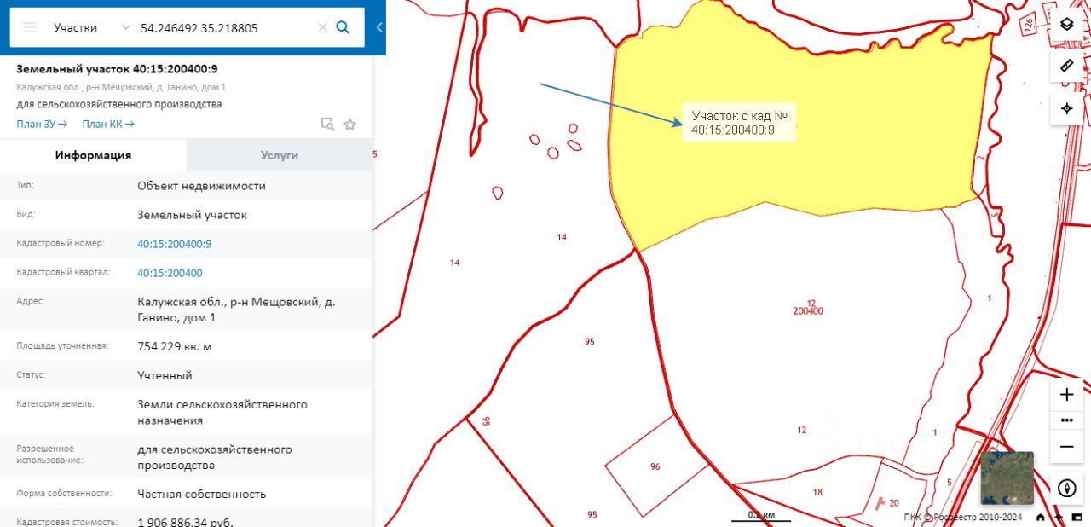This screenshot has width=1091, height=527.
Task: Open the hamburger menu in search bar
Action: [30, 27]
